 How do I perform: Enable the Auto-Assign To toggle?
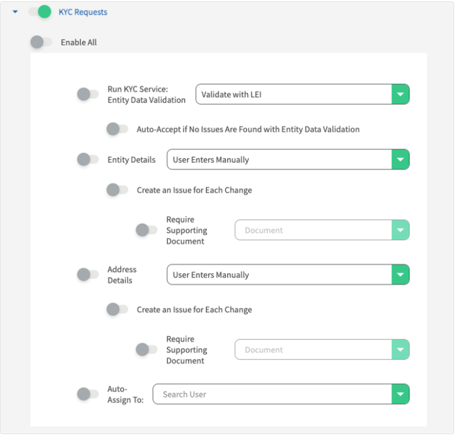pyautogui.click(x=88, y=394)
